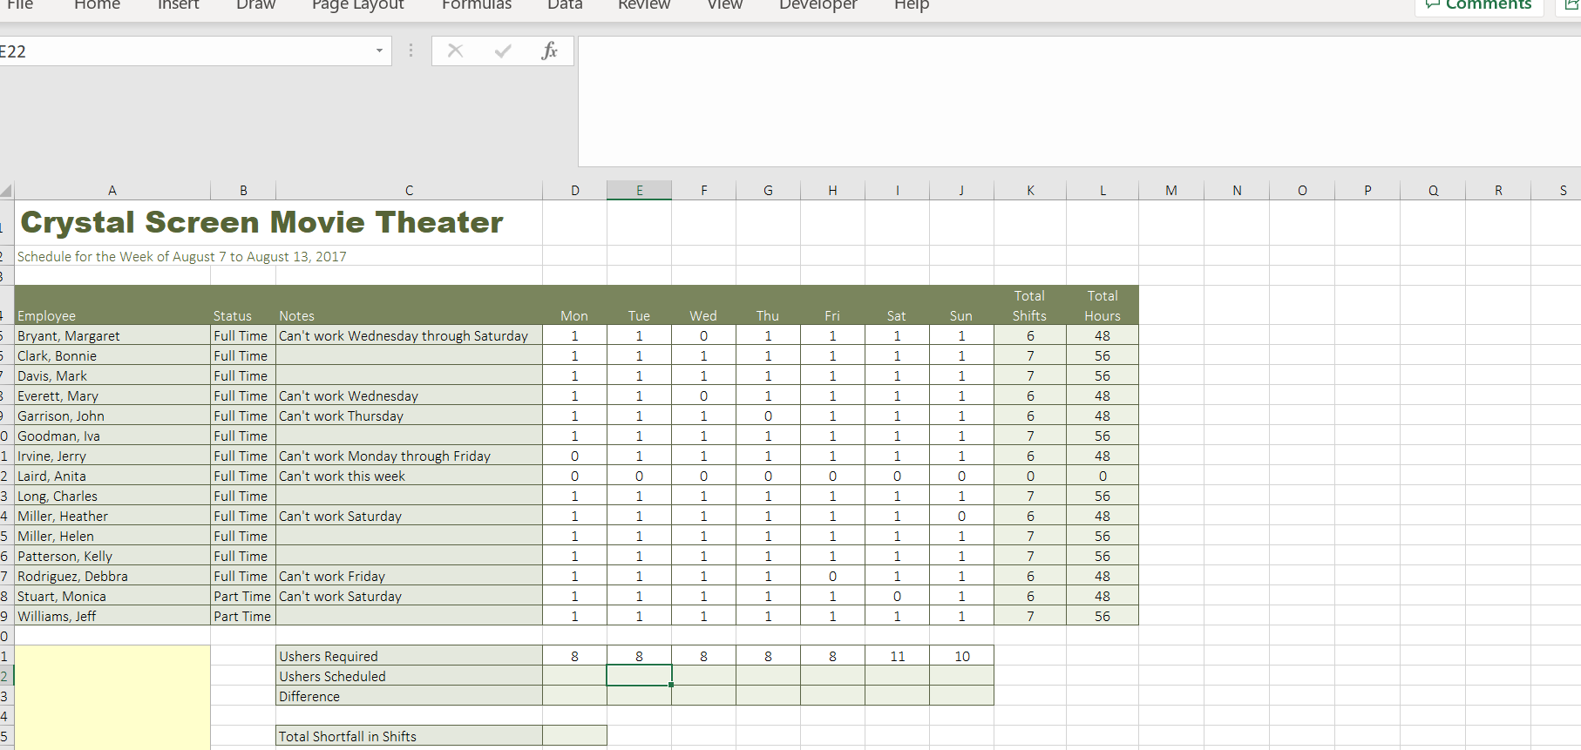1581x750 pixels.
Task: Select the 'Ushers Scheduled' label cell
Action: click(409, 676)
